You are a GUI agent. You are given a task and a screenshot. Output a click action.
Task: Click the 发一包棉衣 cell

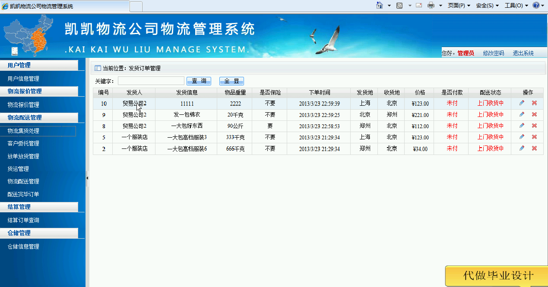click(187, 115)
